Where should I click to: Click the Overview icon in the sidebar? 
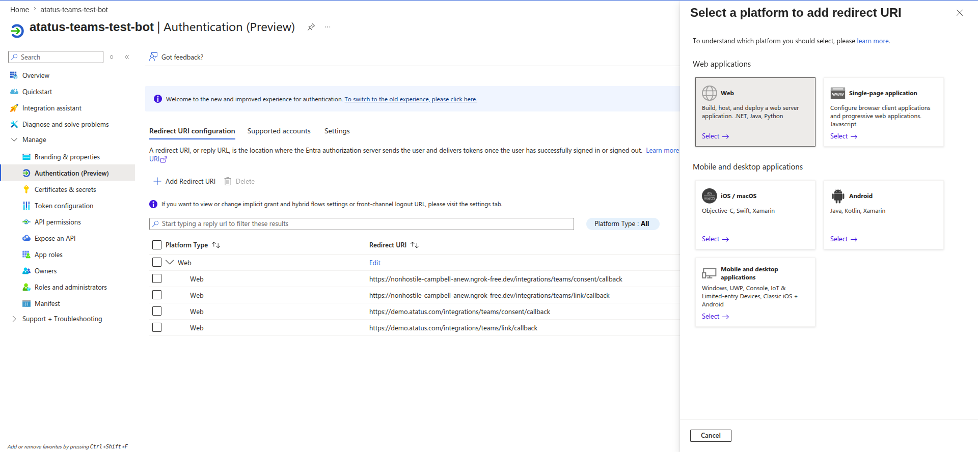pyautogui.click(x=14, y=75)
